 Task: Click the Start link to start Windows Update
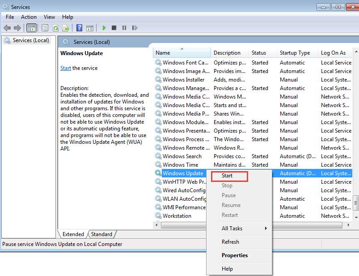[65, 68]
